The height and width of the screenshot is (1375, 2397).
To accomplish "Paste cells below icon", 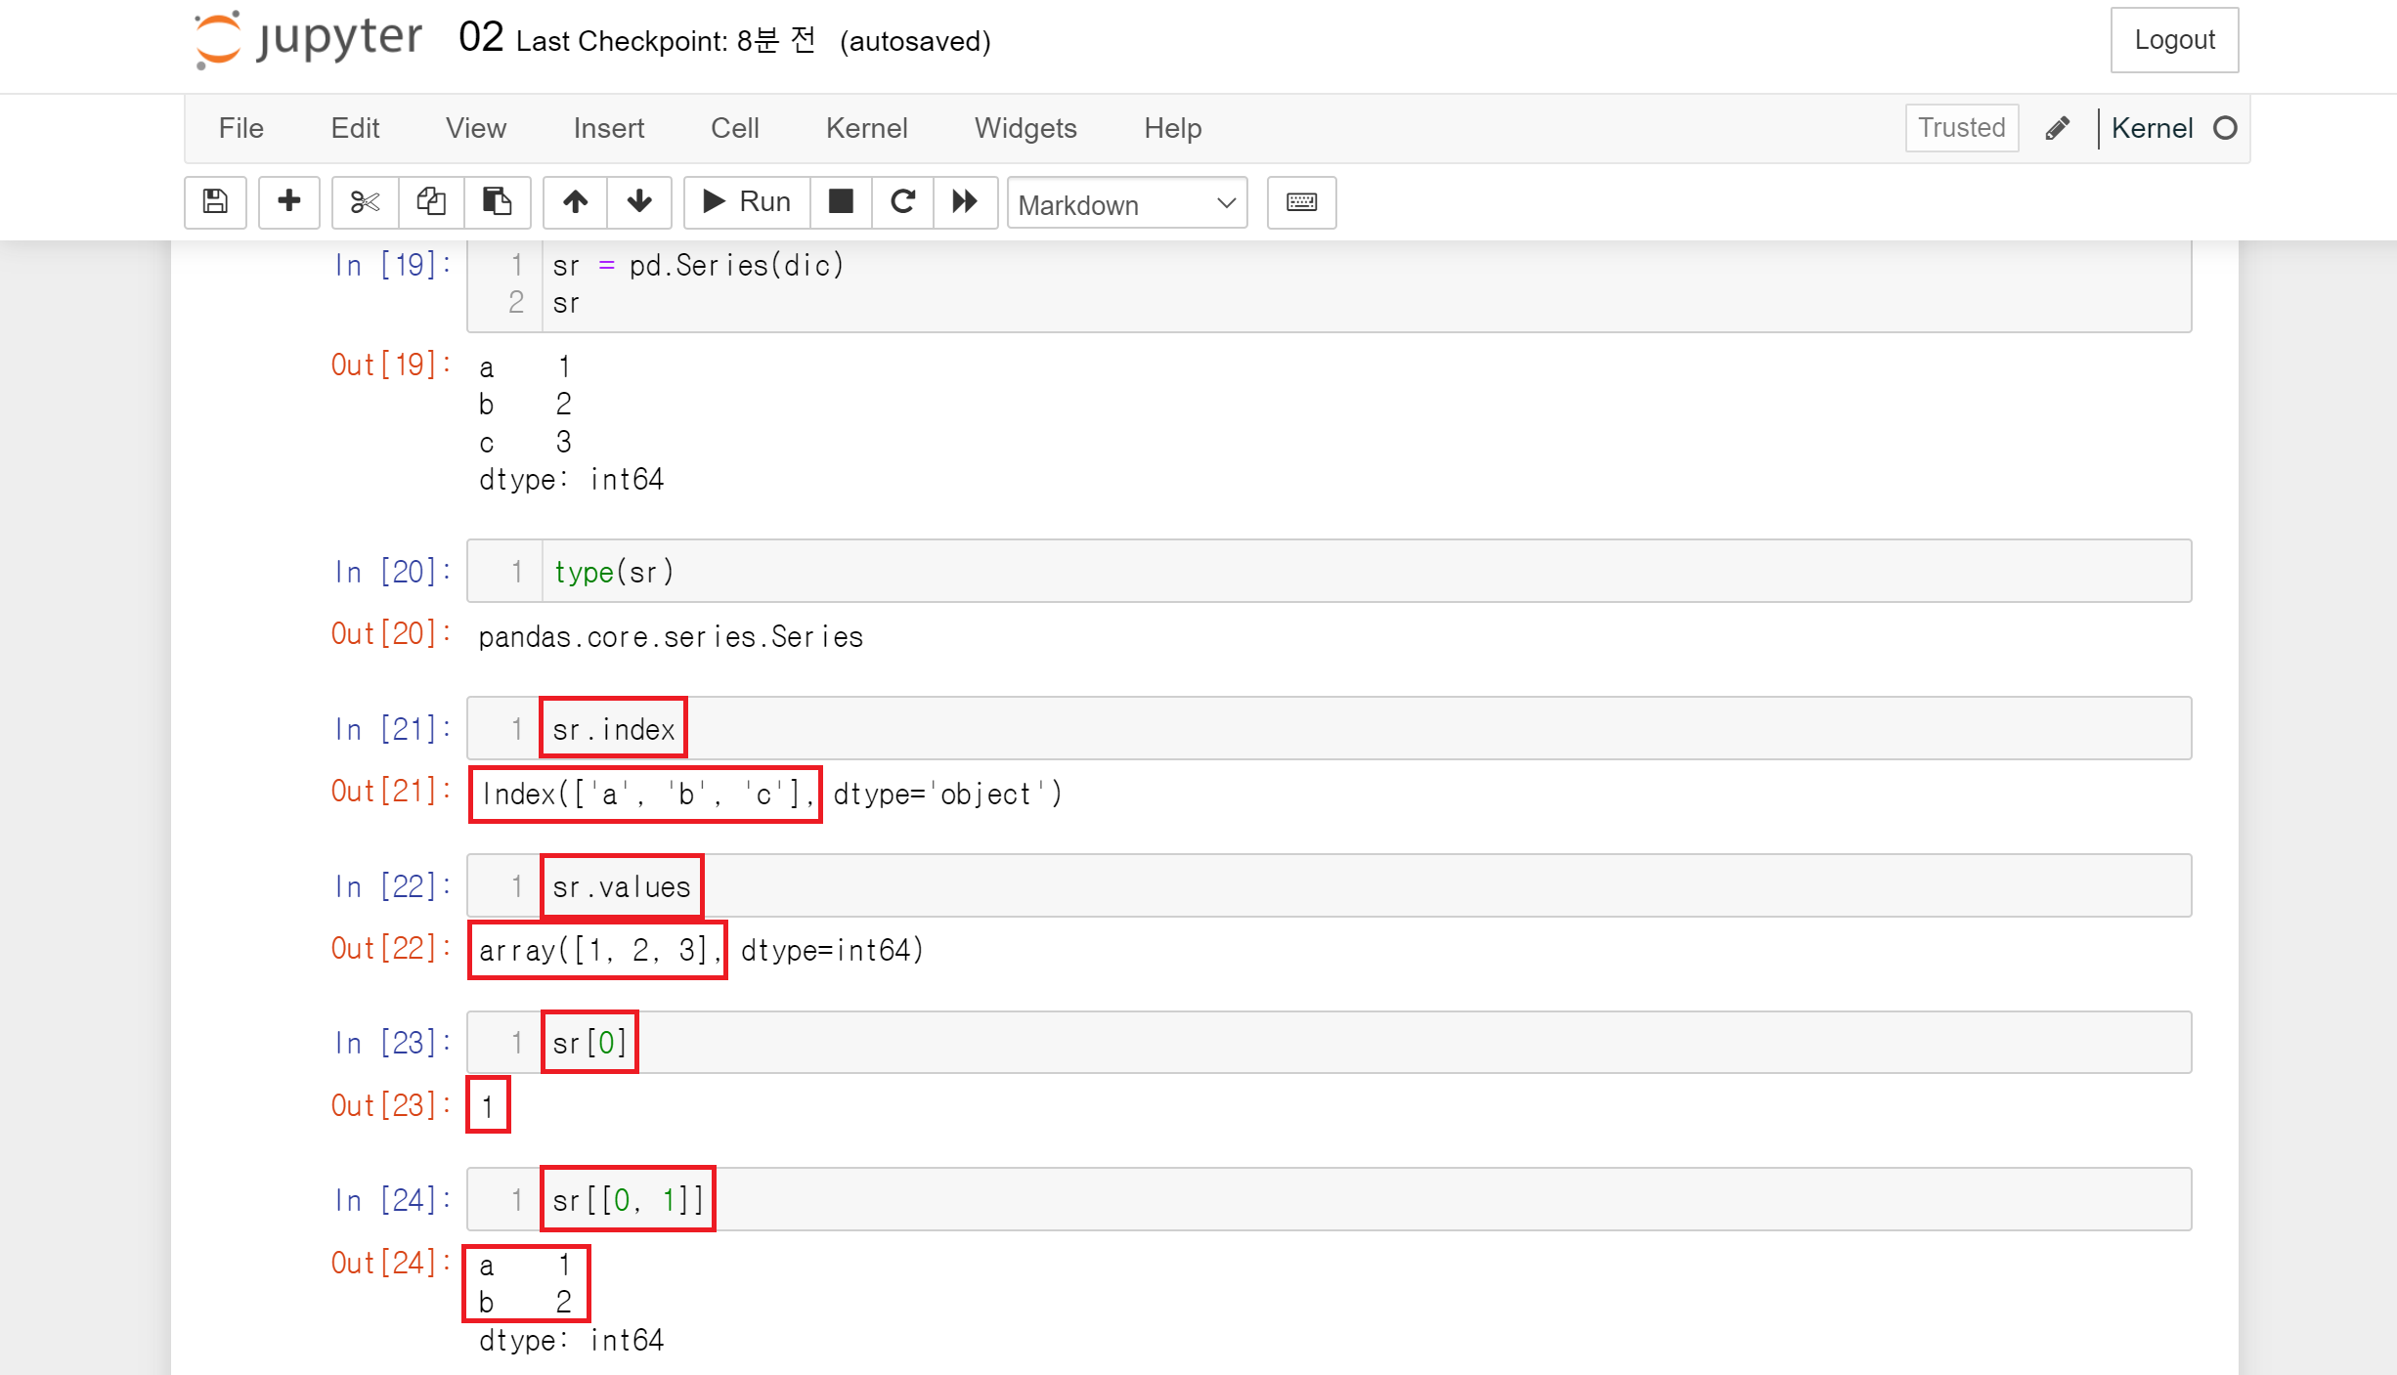I will 497,202.
